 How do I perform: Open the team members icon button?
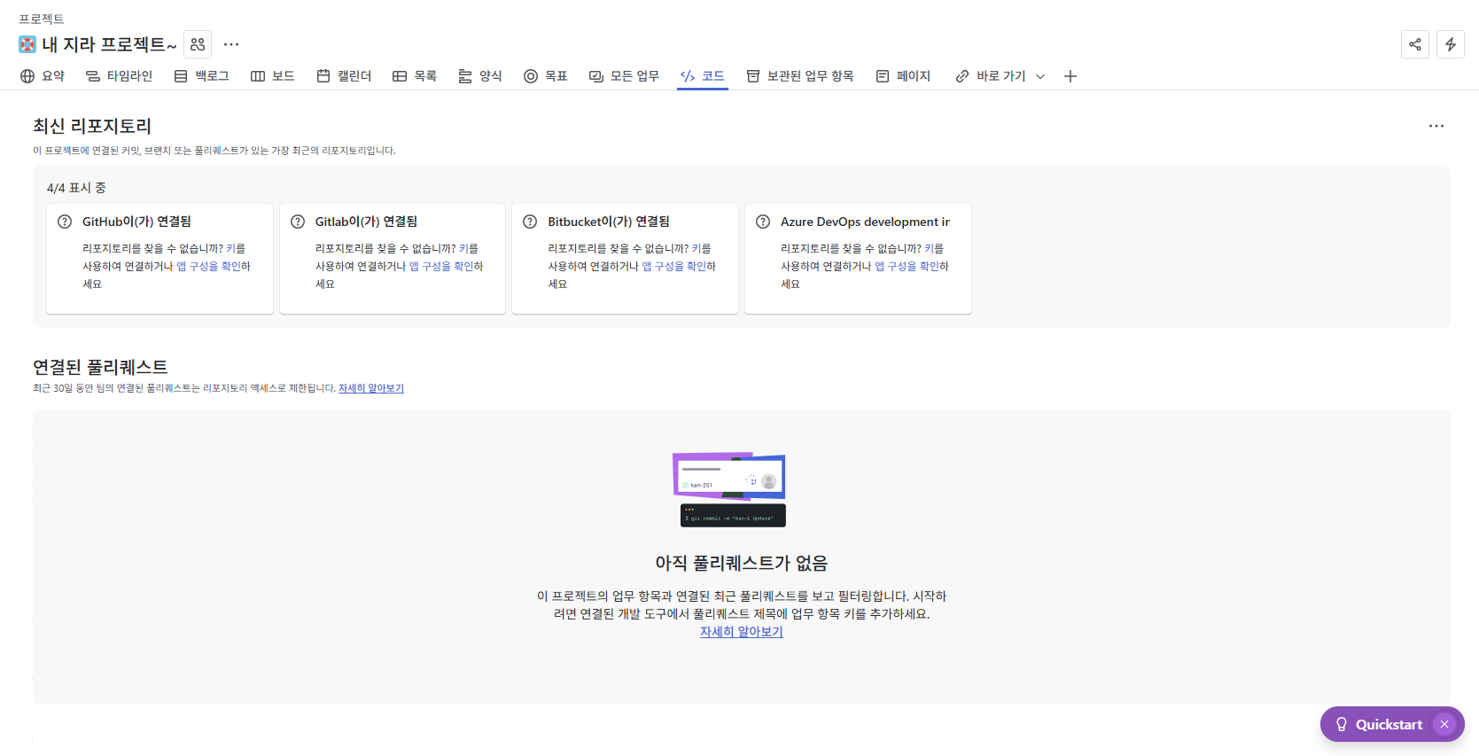click(198, 44)
